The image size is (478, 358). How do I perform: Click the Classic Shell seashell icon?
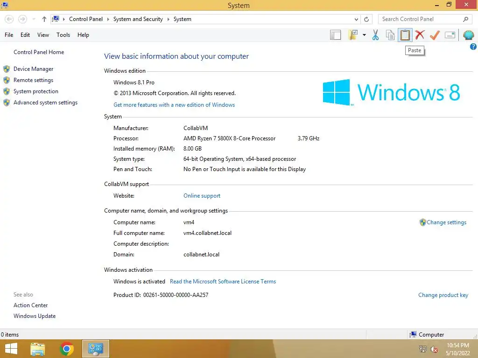pyautogui.click(x=468, y=35)
